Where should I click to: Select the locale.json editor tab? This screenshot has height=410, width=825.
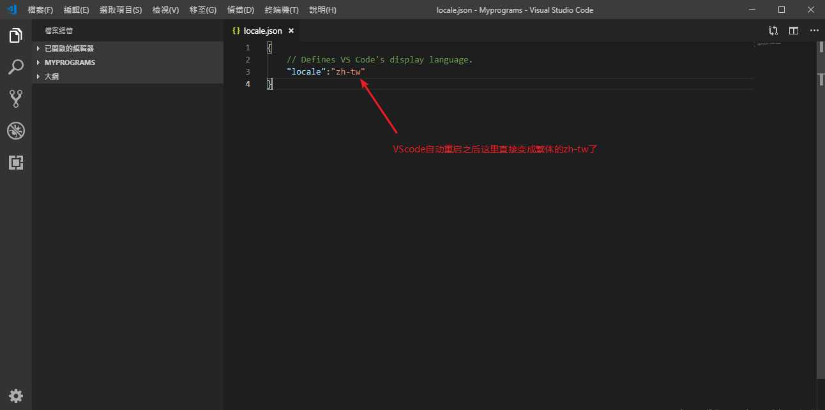262,31
